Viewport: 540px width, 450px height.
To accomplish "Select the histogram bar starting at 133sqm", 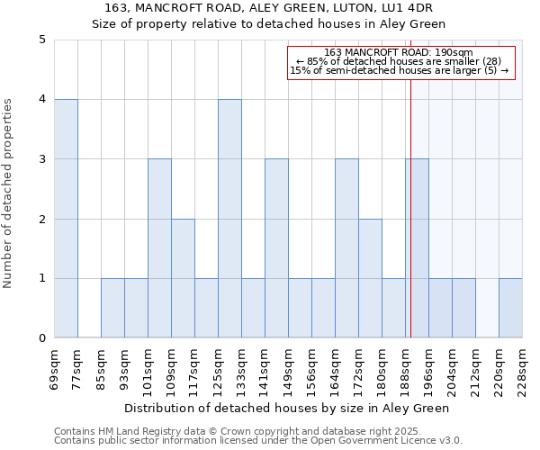I will (x=254, y=308).
